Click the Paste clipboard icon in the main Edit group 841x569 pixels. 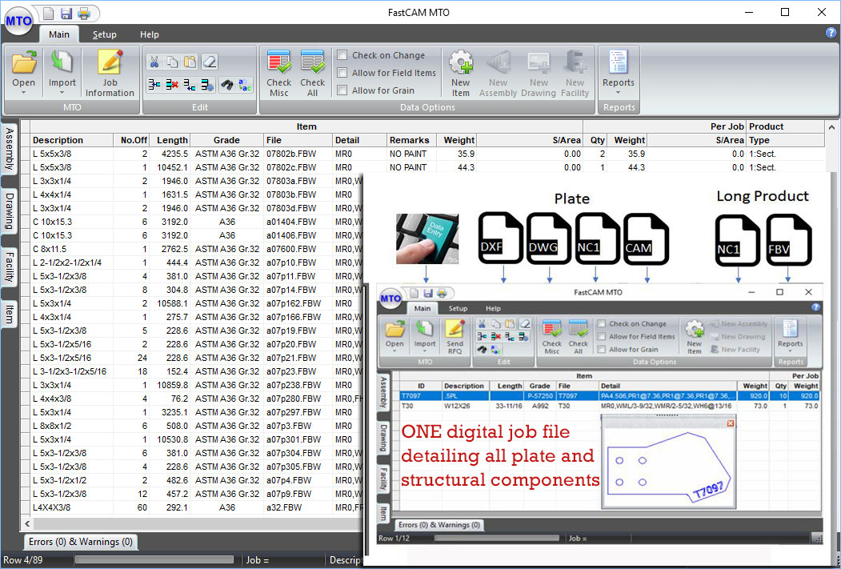pyautogui.click(x=190, y=62)
